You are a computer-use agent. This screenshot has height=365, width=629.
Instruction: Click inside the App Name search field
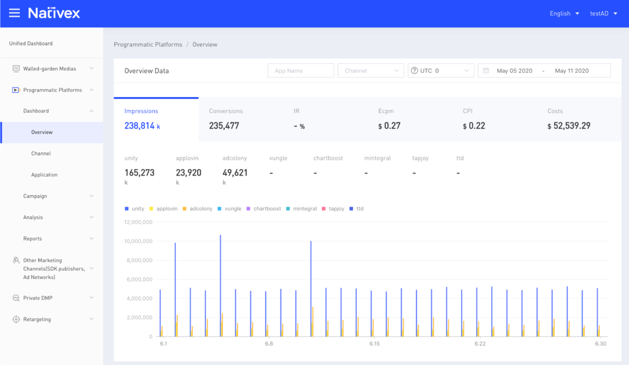[x=301, y=70]
